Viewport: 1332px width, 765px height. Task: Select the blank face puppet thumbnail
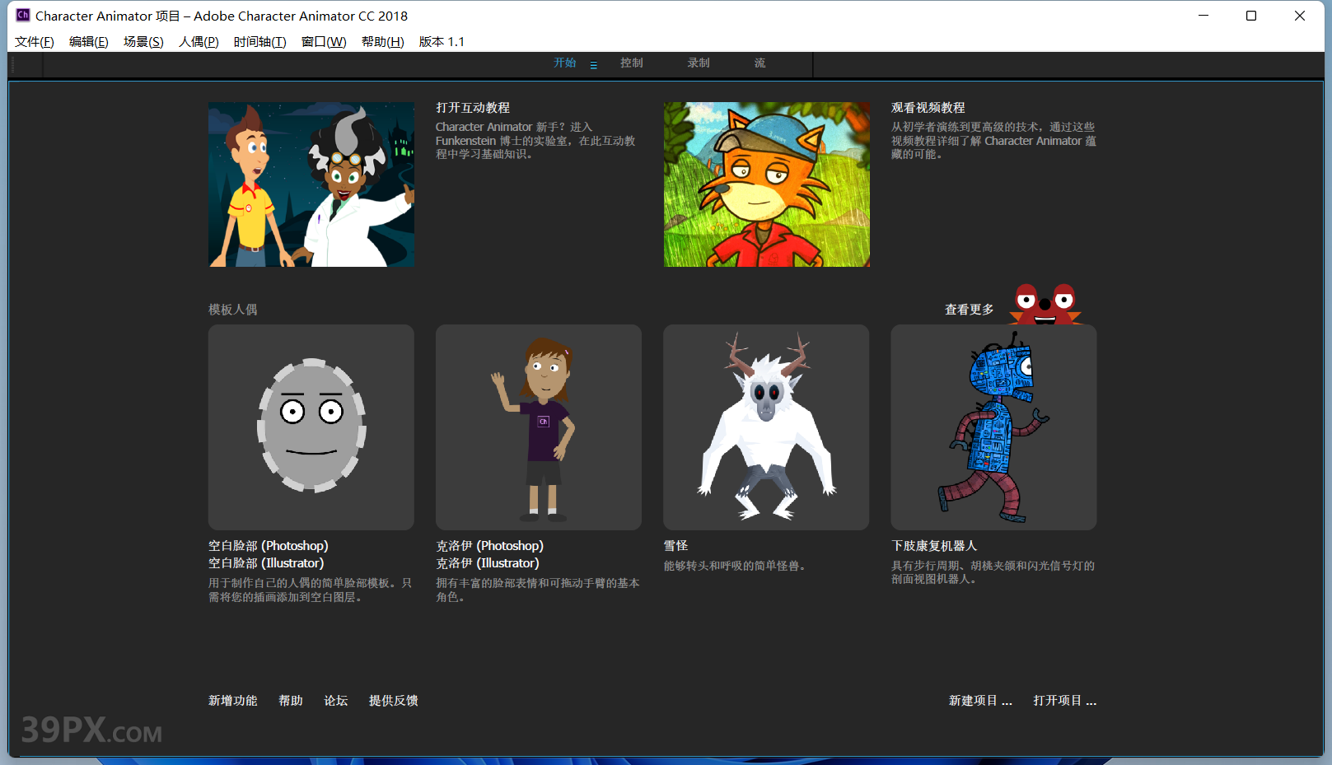[x=311, y=427]
